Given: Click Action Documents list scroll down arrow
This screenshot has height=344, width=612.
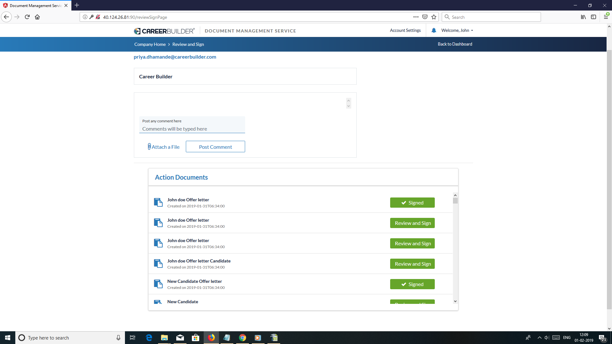Looking at the screenshot, I should (x=455, y=301).
